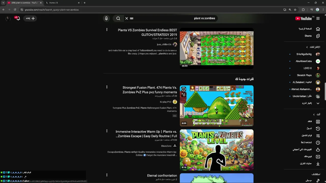Open Survival Endless video thumbnail
The height and width of the screenshot is (183, 326).
tap(216, 48)
